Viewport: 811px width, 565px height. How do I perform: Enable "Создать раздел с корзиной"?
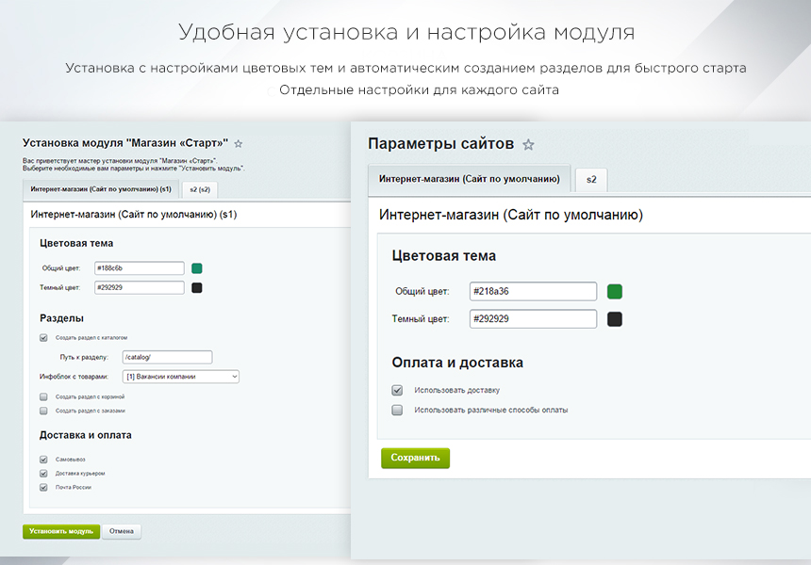[41, 397]
